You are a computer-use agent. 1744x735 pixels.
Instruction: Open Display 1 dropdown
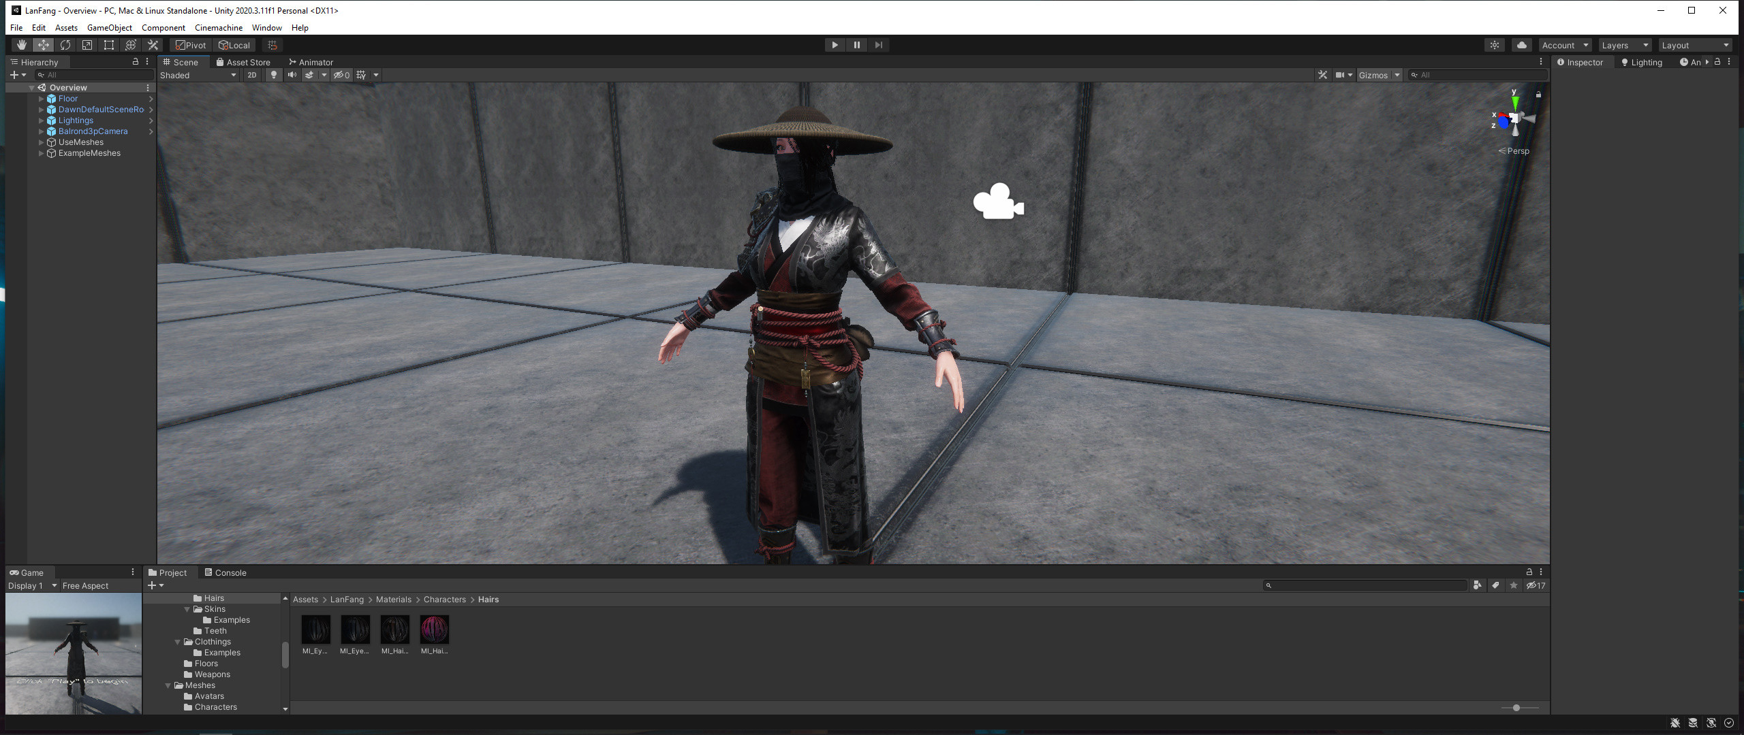click(32, 585)
